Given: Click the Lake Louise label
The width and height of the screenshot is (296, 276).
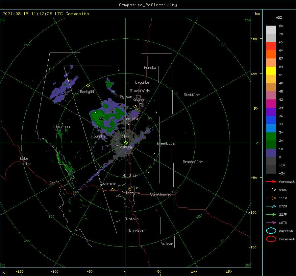Looking at the screenshot, I should click(x=25, y=161).
